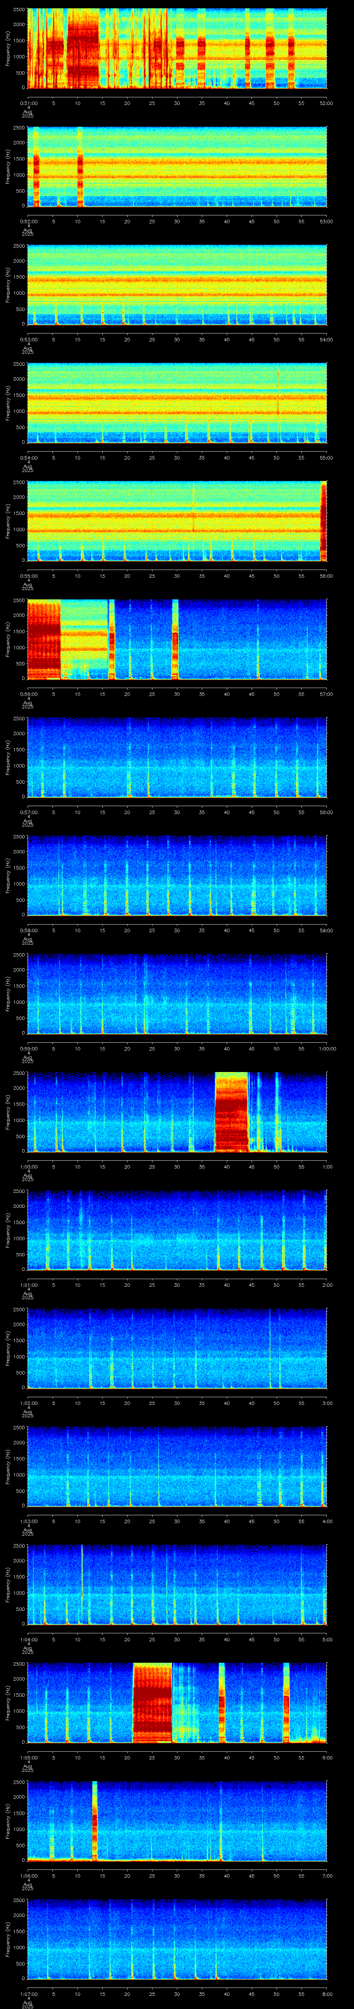
Task: Click the red burst starting the 0:56:00 panel
Action: pyautogui.click(x=44, y=640)
